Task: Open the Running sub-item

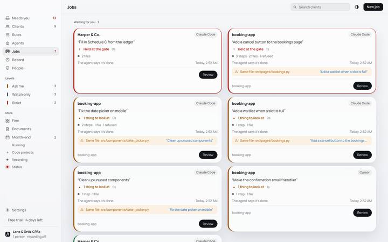Action: coord(18,145)
